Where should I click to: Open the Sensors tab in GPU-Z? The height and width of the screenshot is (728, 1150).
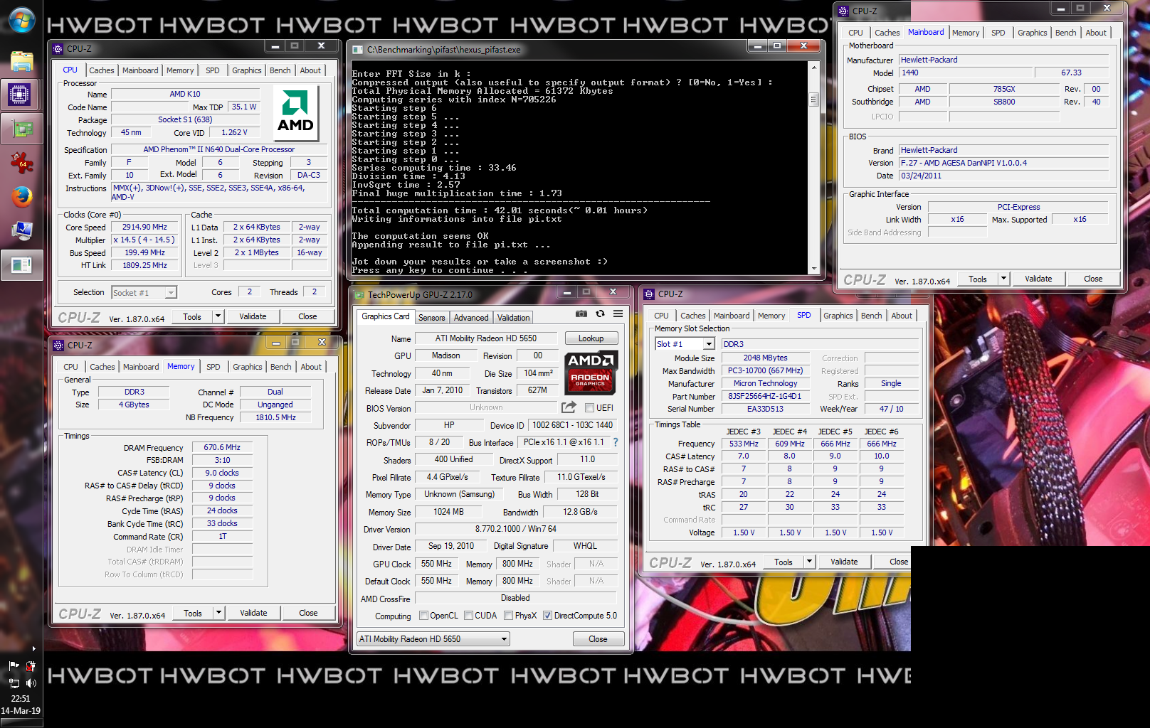(431, 318)
